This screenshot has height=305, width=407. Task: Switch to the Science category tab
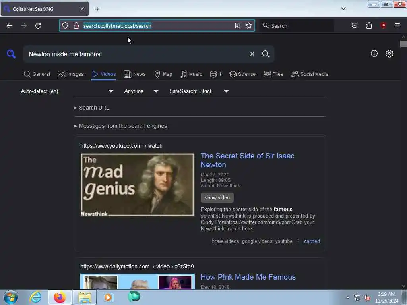242,74
